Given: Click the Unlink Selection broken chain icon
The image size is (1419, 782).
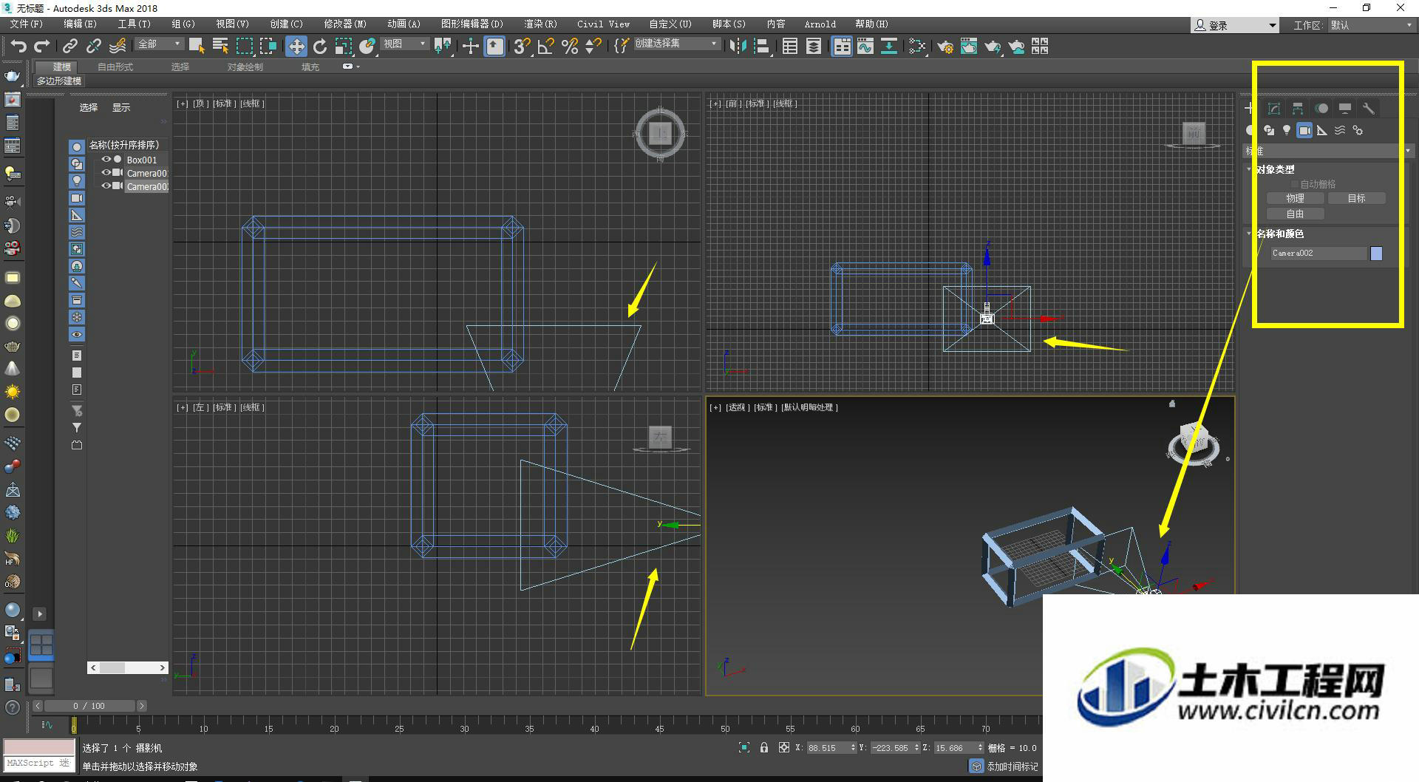Looking at the screenshot, I should point(93,46).
